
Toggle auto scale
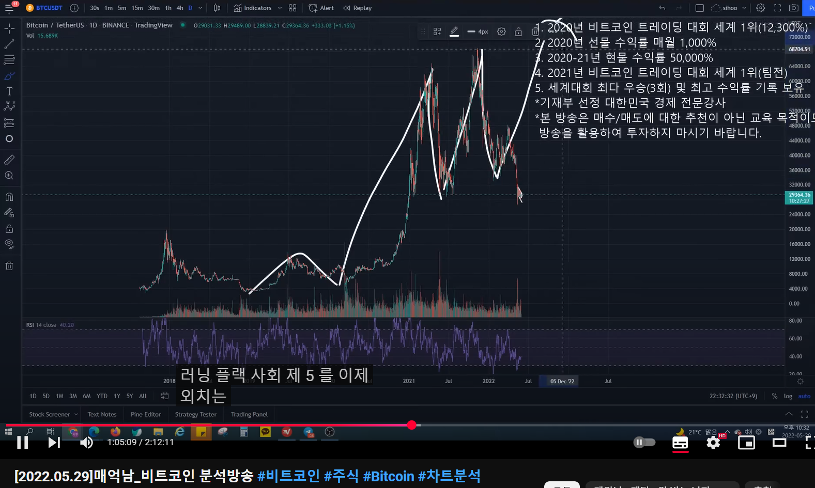[x=804, y=396]
